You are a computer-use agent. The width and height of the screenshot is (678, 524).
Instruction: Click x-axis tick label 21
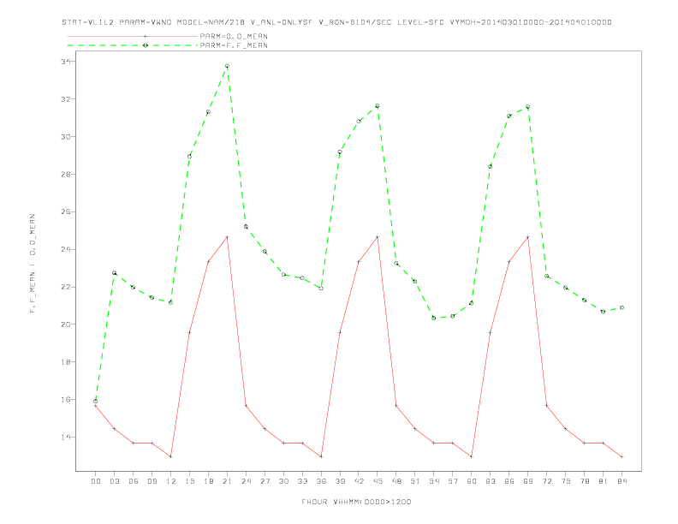click(227, 481)
